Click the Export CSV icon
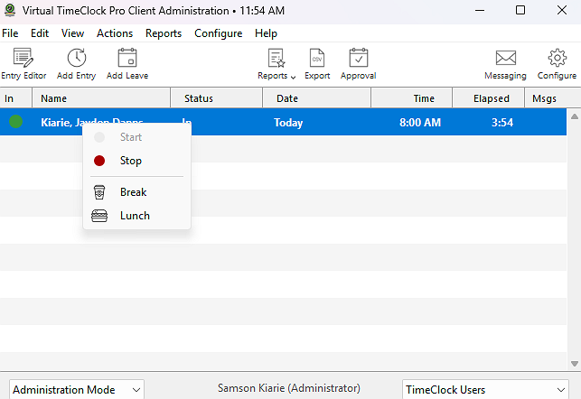The width and height of the screenshot is (581, 399). pyautogui.click(x=317, y=58)
